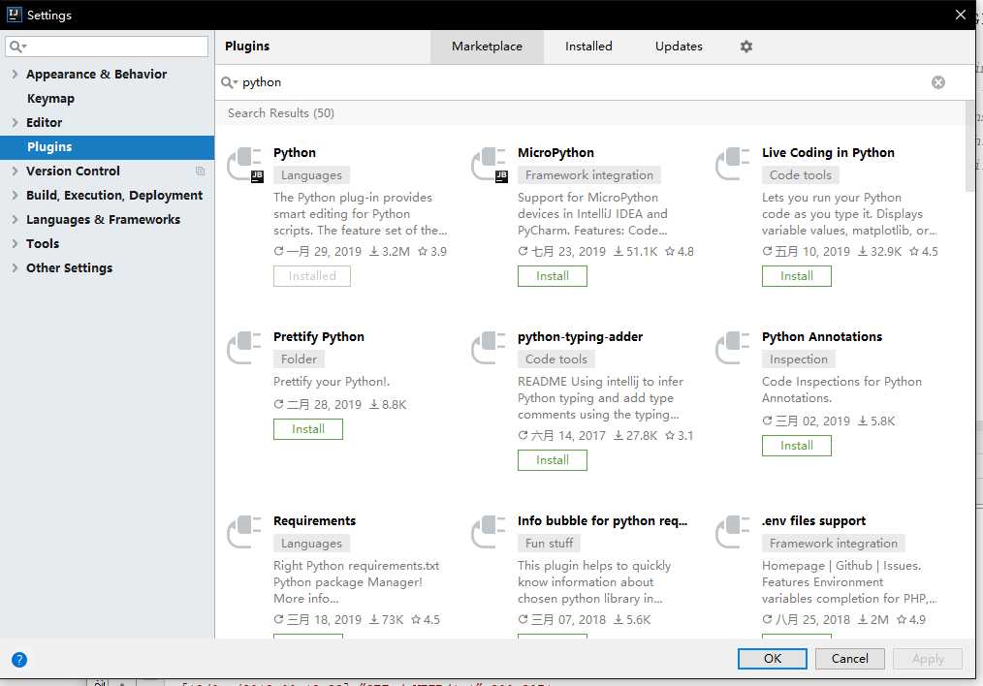The image size is (983, 686).
Task: Clear the python search text
Action: [937, 82]
